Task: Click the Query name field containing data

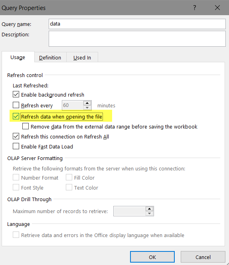Action: point(137,24)
